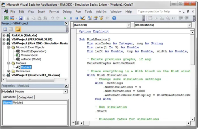Click the Break pause icon
Viewport: 198px width, 130px height.
tap(71, 18)
